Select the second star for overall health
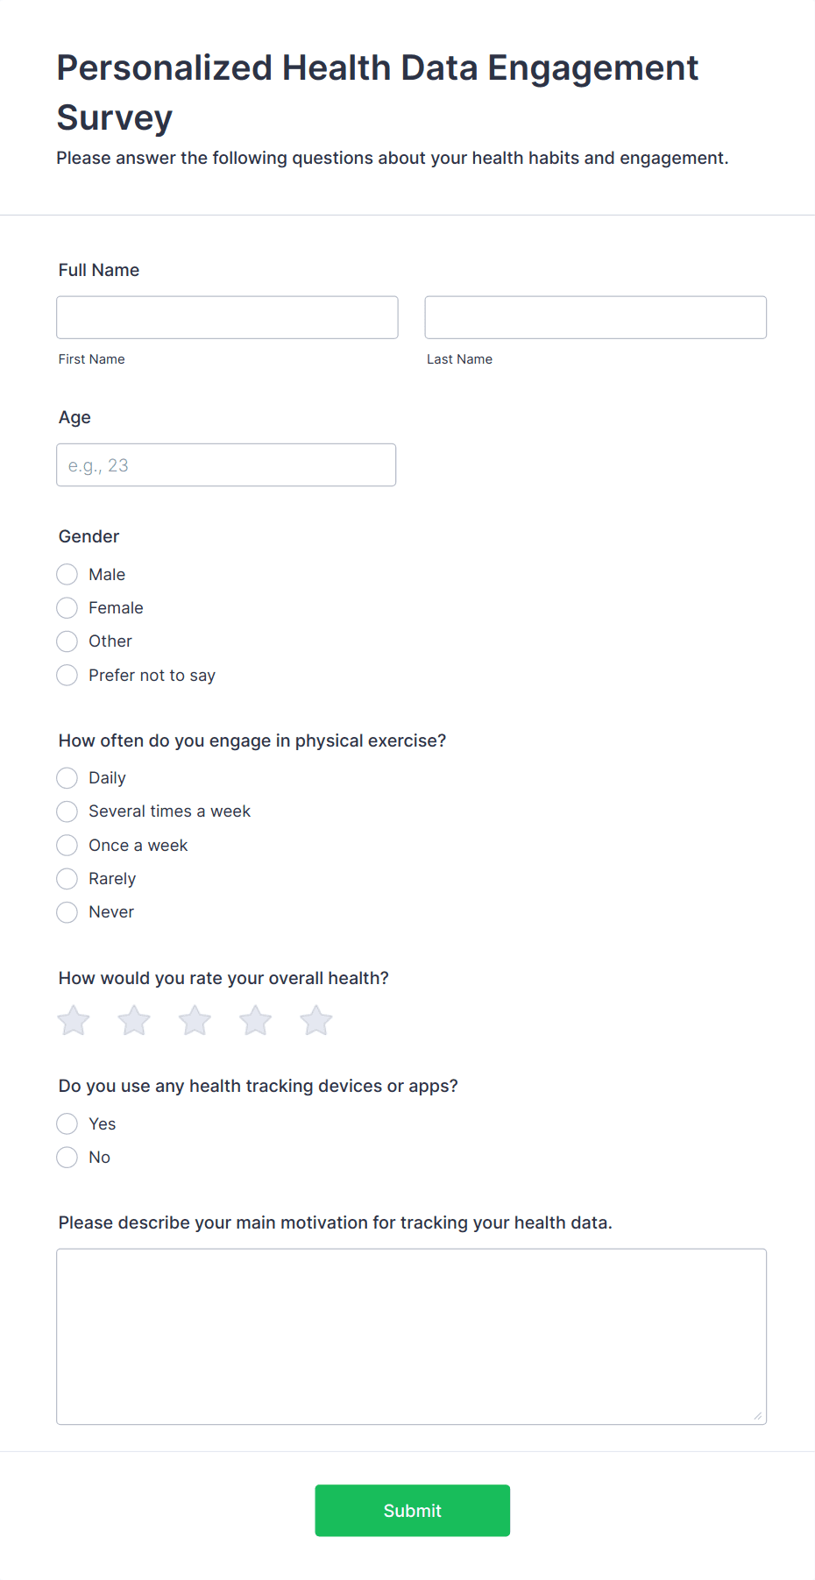The height and width of the screenshot is (1580, 815). pyautogui.click(x=134, y=1020)
